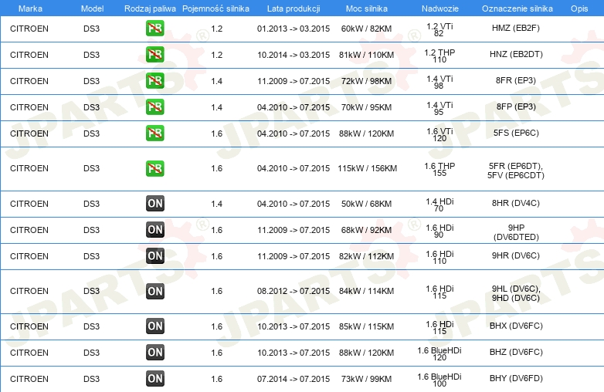The height and width of the screenshot is (392, 604).
Task: Click production dates 10.2014 -> 03.2015
Action: click(294, 55)
